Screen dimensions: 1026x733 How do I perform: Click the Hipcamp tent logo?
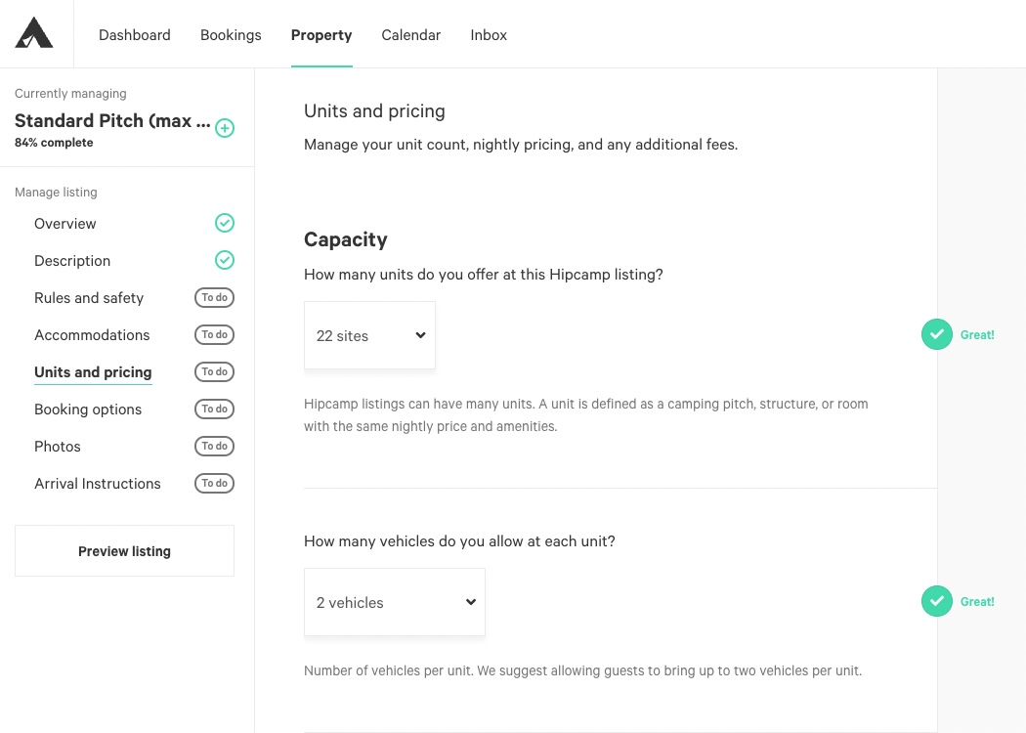click(34, 32)
